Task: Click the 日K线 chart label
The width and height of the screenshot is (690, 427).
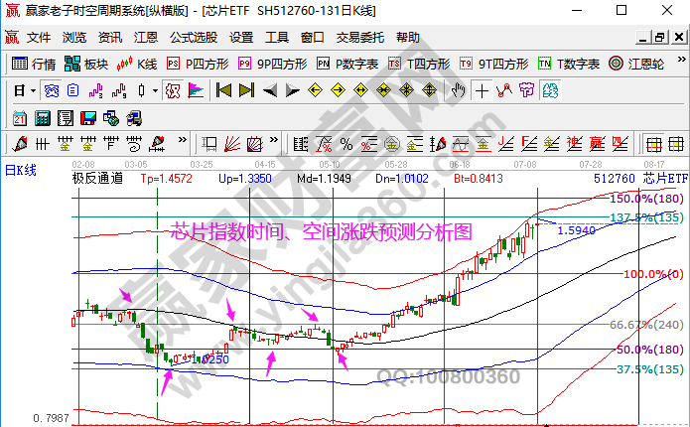Action: [21, 170]
